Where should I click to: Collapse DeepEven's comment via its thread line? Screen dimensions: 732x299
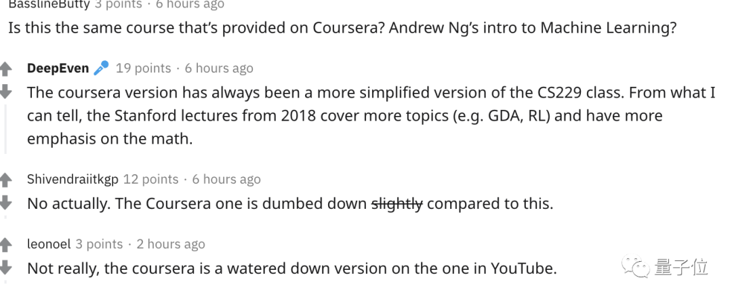click(5, 129)
